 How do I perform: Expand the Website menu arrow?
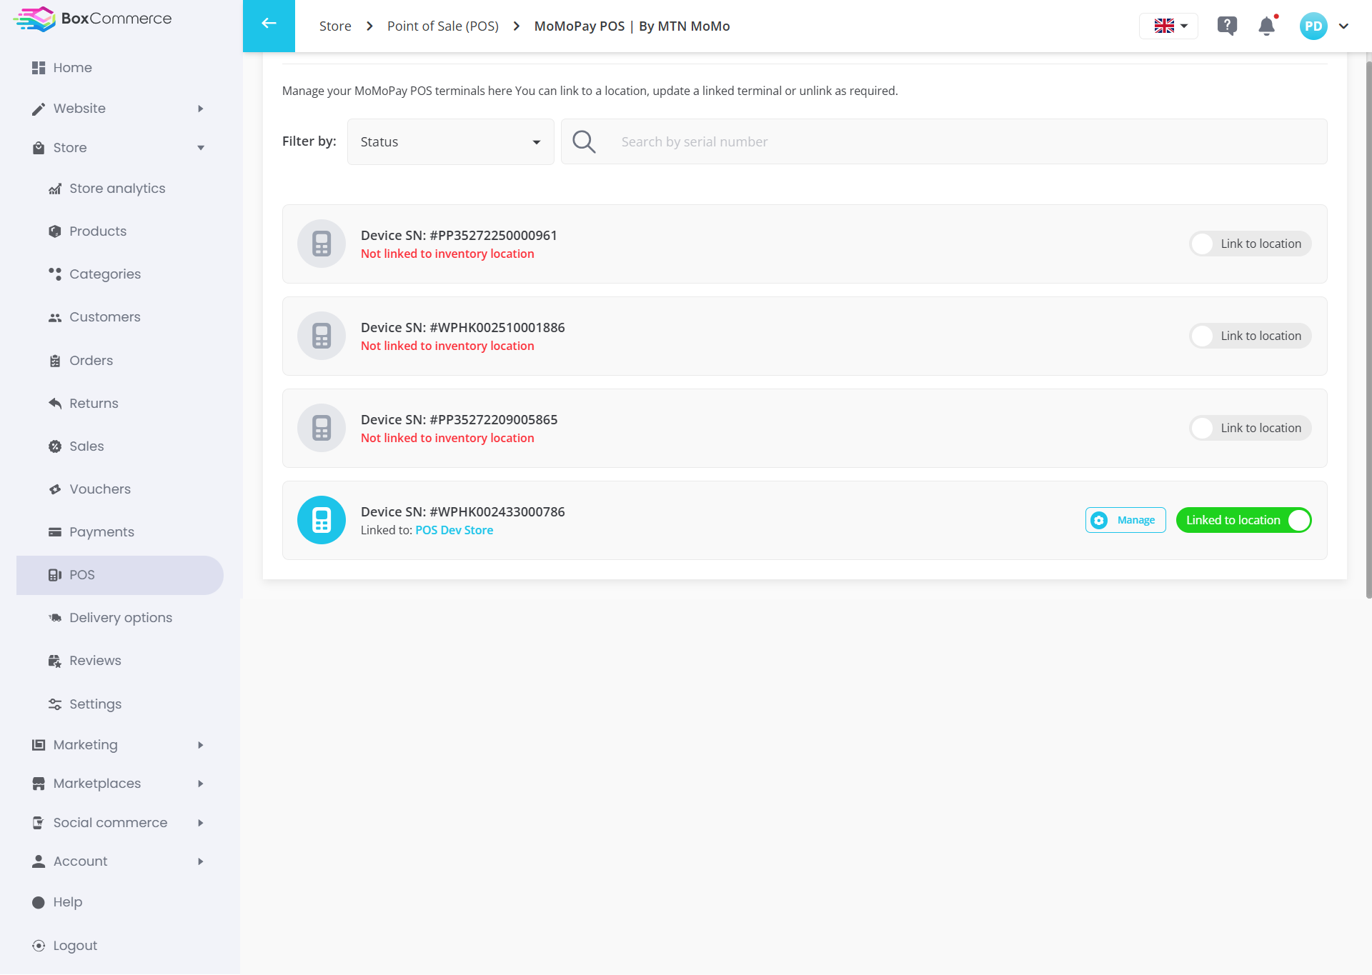click(201, 109)
